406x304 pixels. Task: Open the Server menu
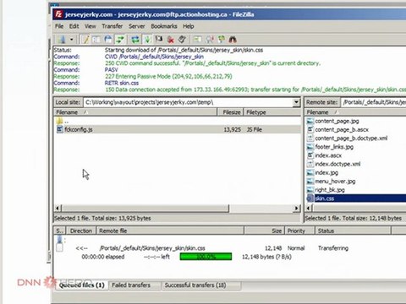click(x=137, y=26)
